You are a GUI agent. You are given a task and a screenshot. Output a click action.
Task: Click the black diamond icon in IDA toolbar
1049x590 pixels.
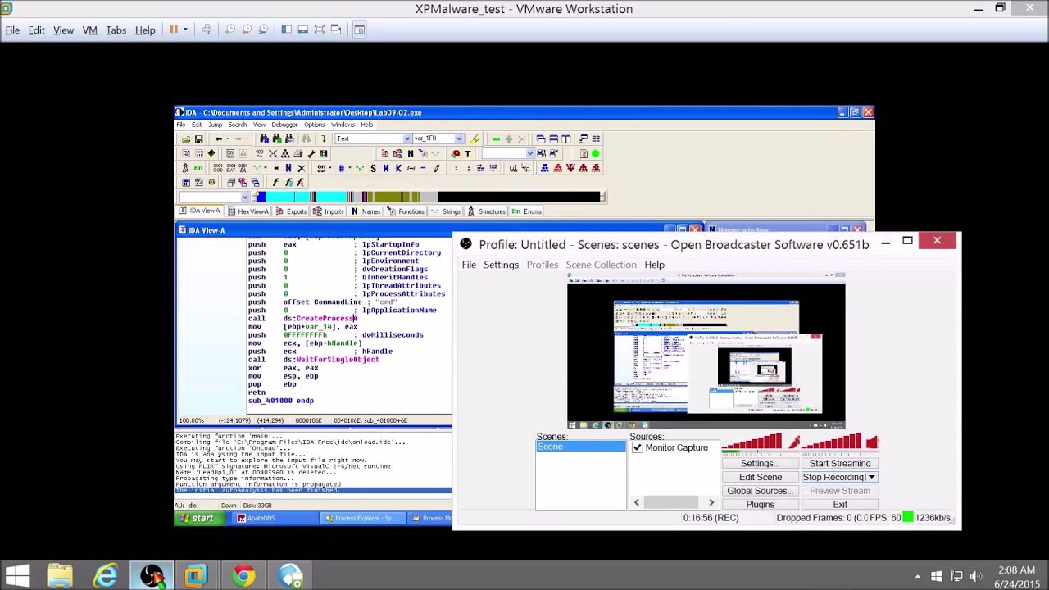[x=211, y=153]
